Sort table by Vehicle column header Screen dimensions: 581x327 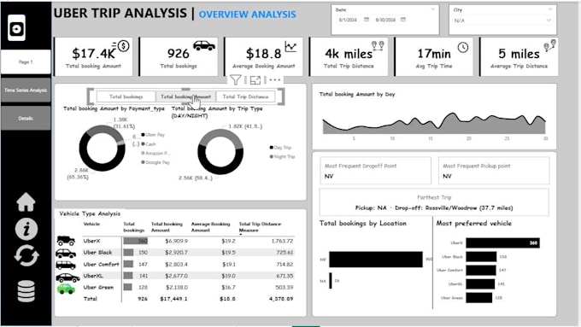(91, 224)
